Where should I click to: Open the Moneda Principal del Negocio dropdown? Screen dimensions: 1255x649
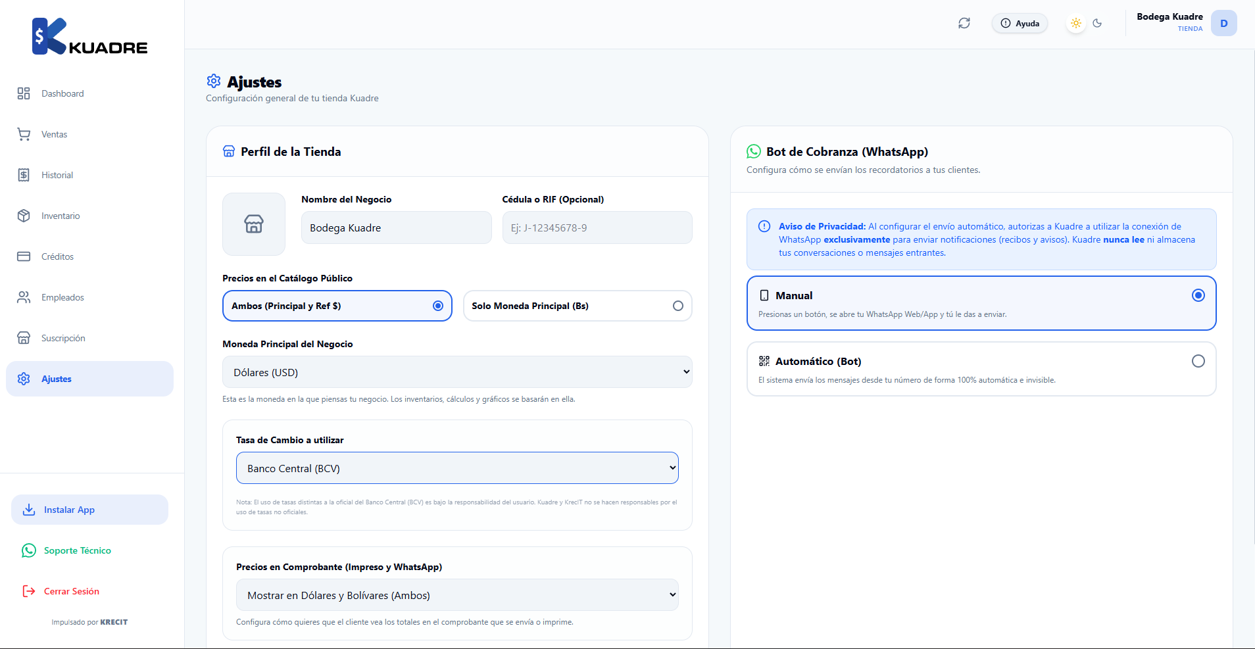457,372
